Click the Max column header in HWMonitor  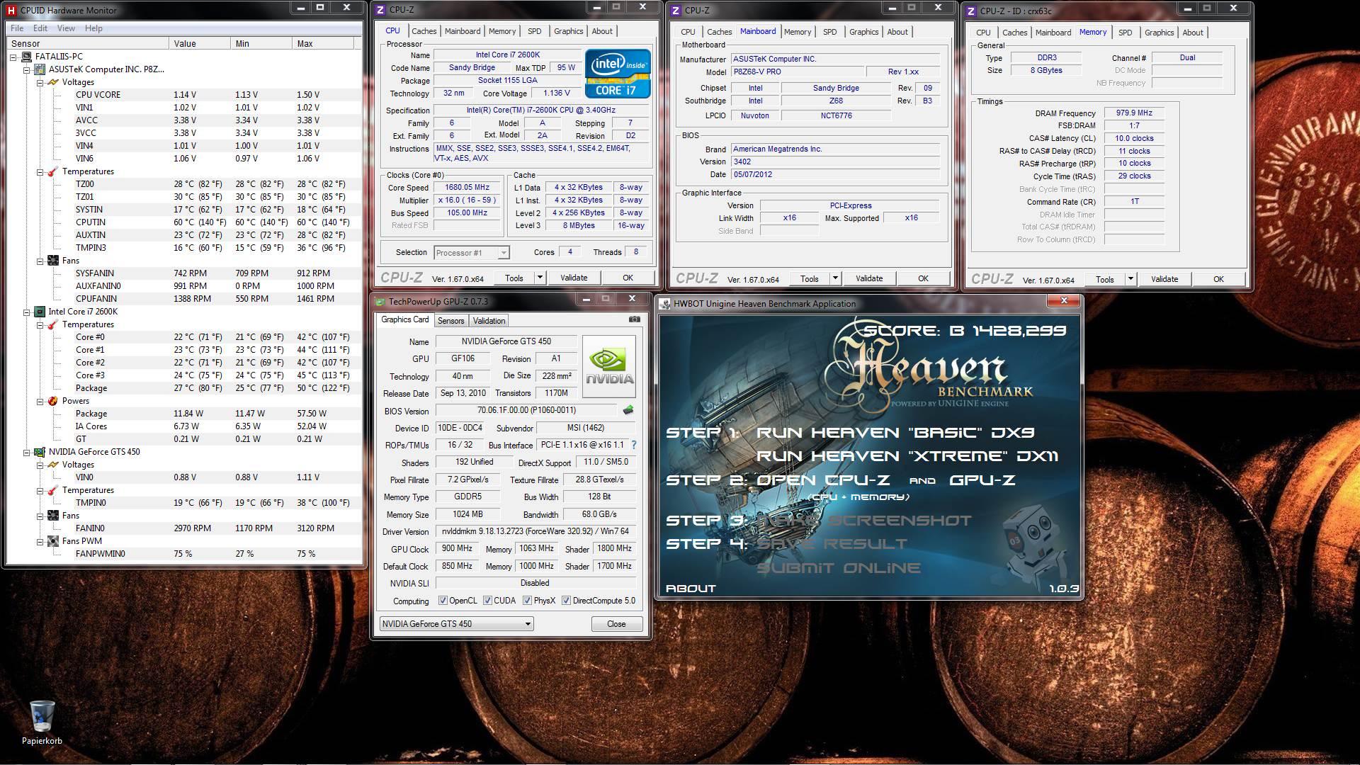point(322,43)
